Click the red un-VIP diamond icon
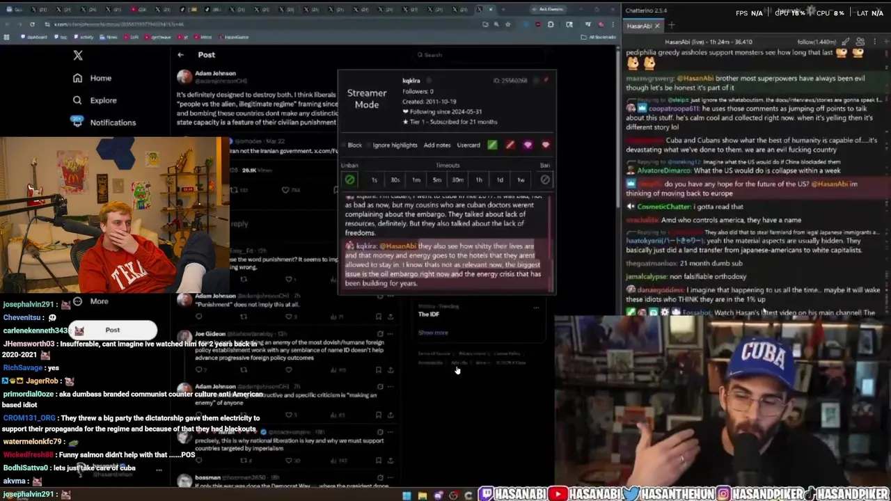 tap(545, 145)
